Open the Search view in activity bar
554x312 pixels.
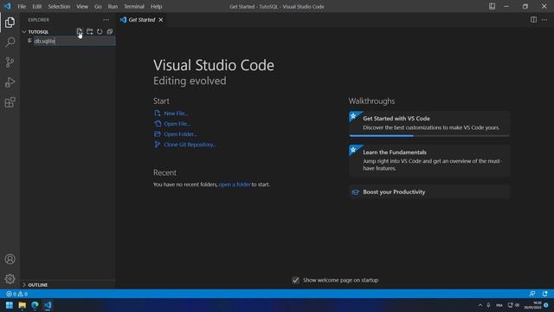10,42
